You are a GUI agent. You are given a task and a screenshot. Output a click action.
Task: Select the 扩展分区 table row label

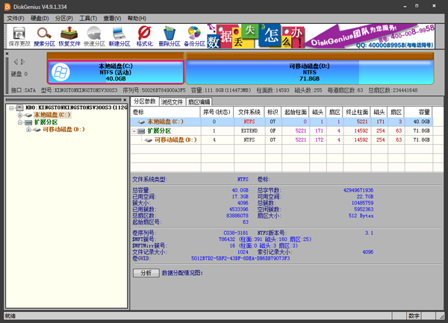pos(159,131)
